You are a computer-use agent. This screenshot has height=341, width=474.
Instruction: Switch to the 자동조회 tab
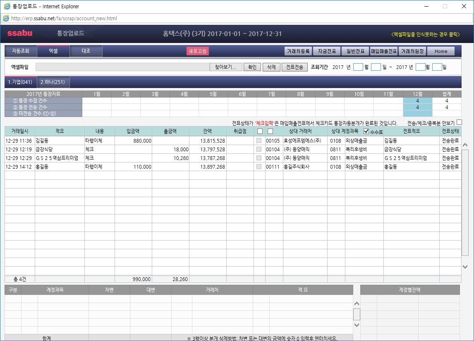[x=21, y=51]
